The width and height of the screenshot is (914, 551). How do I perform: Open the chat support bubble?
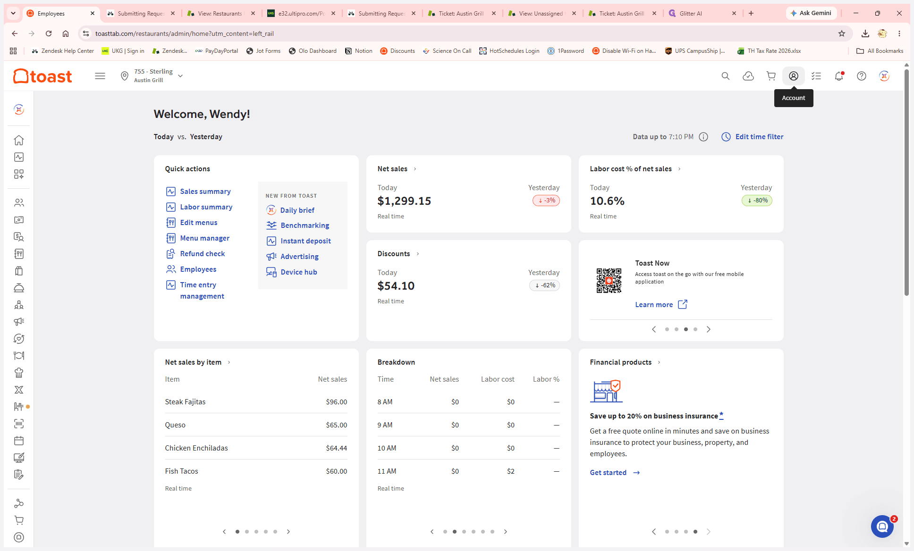882,526
